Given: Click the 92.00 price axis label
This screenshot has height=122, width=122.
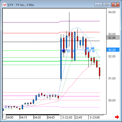Looking at the screenshot, I should coord(112,56).
